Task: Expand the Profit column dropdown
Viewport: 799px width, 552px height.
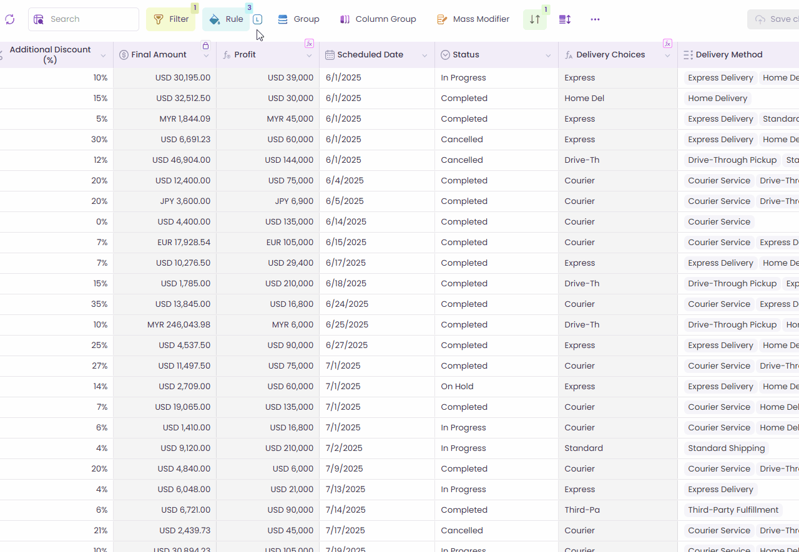Action: click(309, 56)
